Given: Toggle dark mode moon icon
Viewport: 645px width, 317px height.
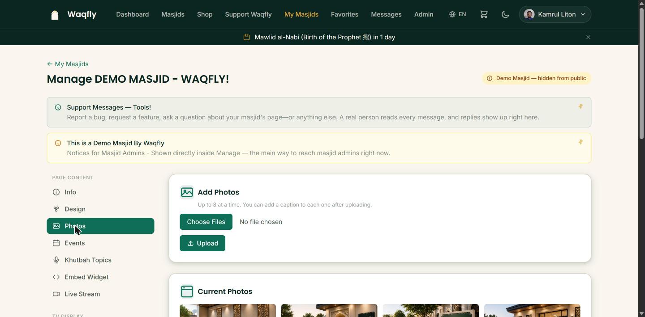Looking at the screenshot, I should click(505, 14).
